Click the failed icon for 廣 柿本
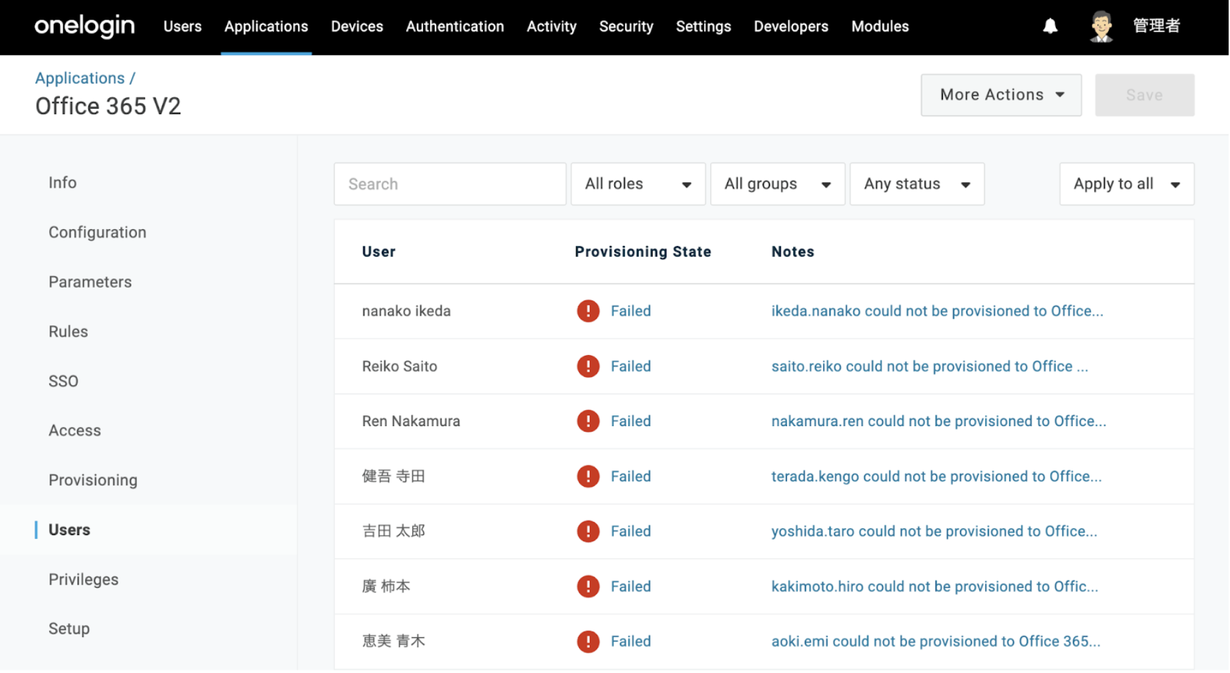The width and height of the screenshot is (1230, 673). [588, 587]
